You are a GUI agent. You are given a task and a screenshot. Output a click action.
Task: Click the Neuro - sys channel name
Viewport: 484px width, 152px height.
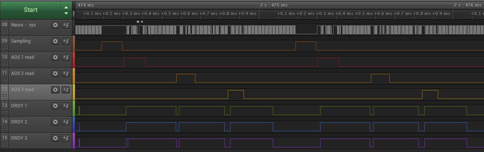coord(23,25)
